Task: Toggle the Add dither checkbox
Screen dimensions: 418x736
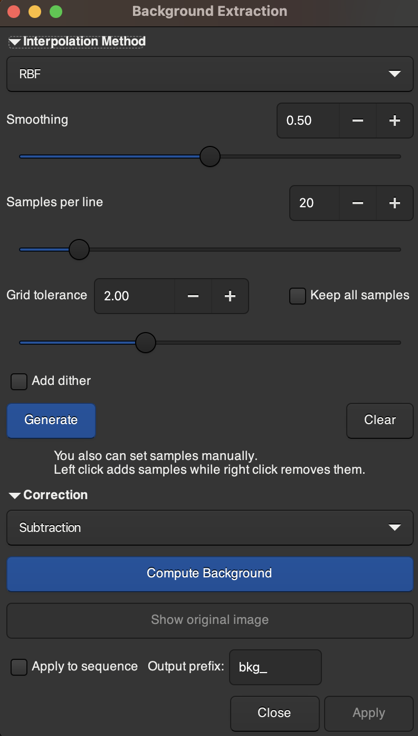Action: click(x=19, y=381)
